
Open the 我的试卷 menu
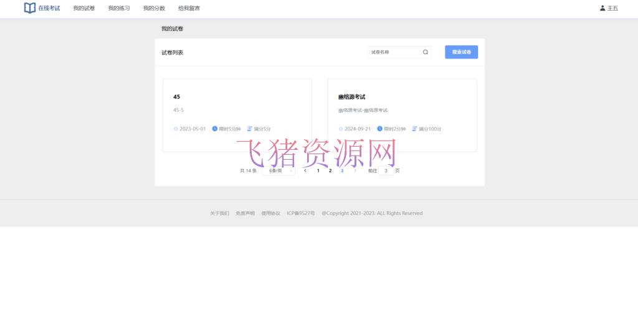(84, 8)
